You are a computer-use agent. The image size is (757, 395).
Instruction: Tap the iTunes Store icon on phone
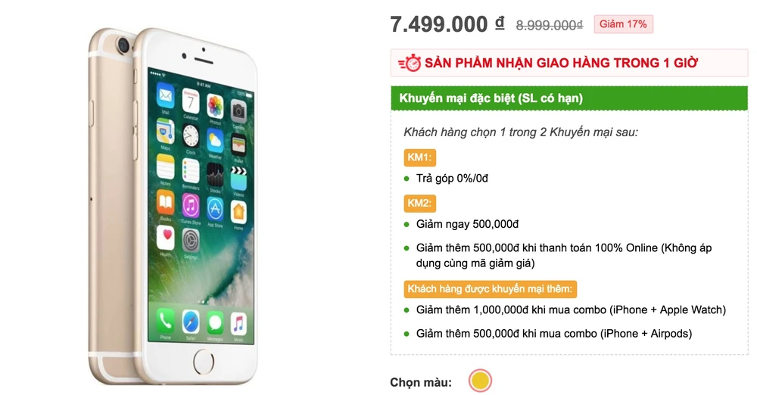190,205
